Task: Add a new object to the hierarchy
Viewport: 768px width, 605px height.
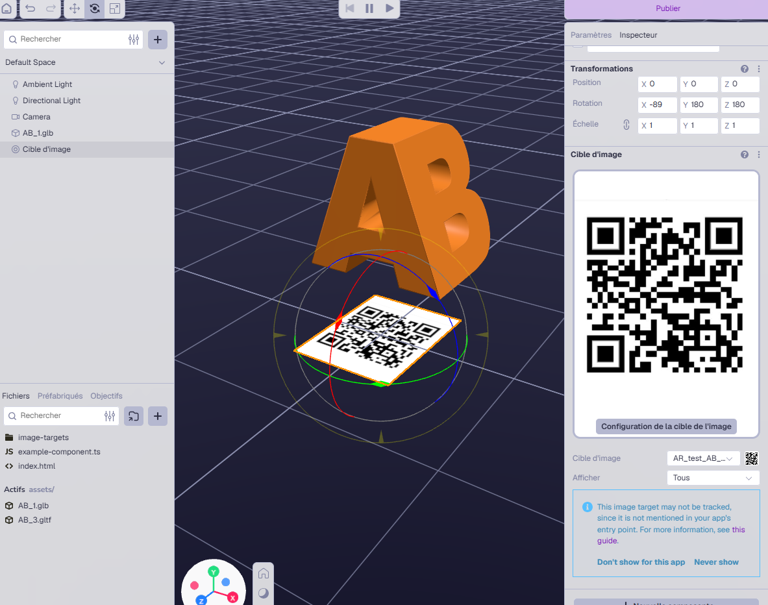Action: (158, 39)
